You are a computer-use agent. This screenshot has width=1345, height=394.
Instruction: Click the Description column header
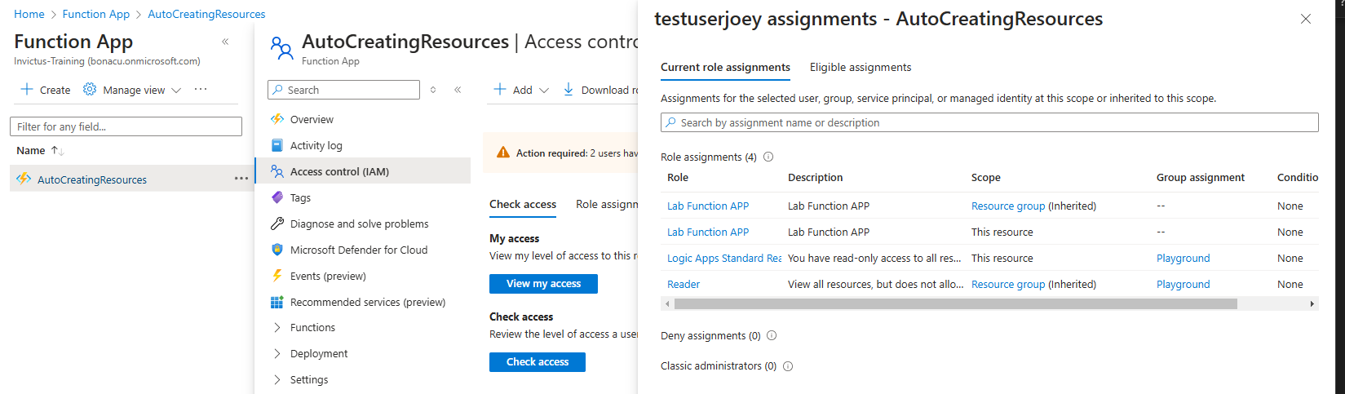(816, 177)
